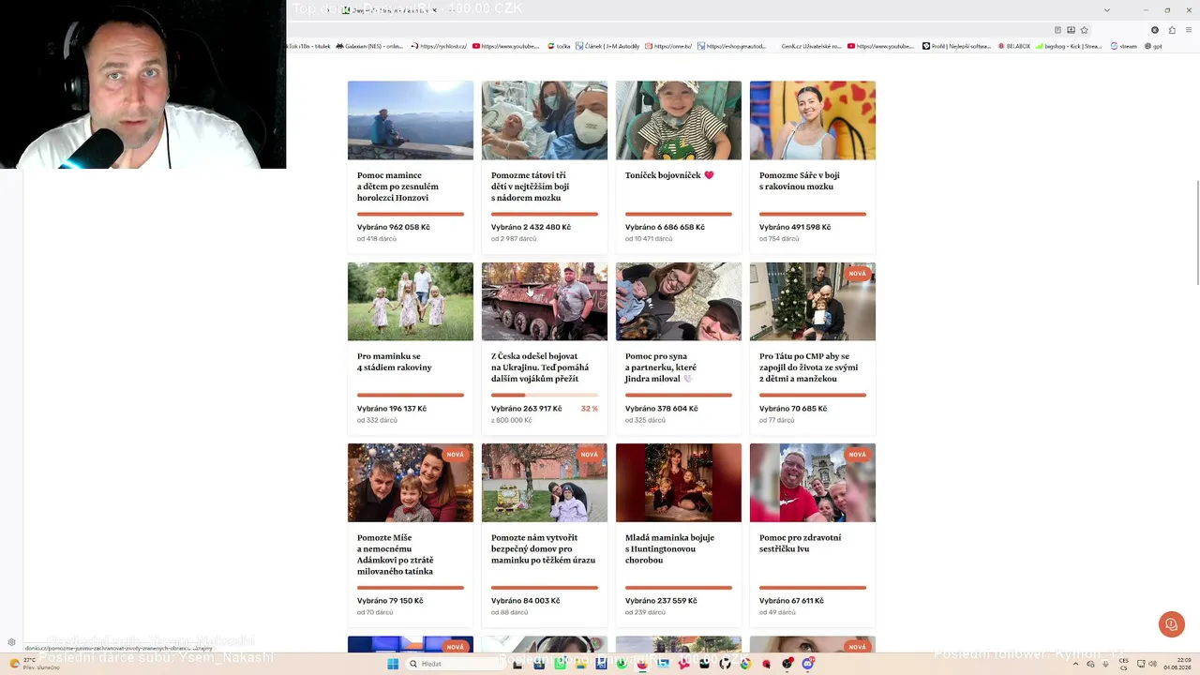Click the 32% progress bar on Ukrajina campaign
This screenshot has height=675, width=1200.
[545, 396]
